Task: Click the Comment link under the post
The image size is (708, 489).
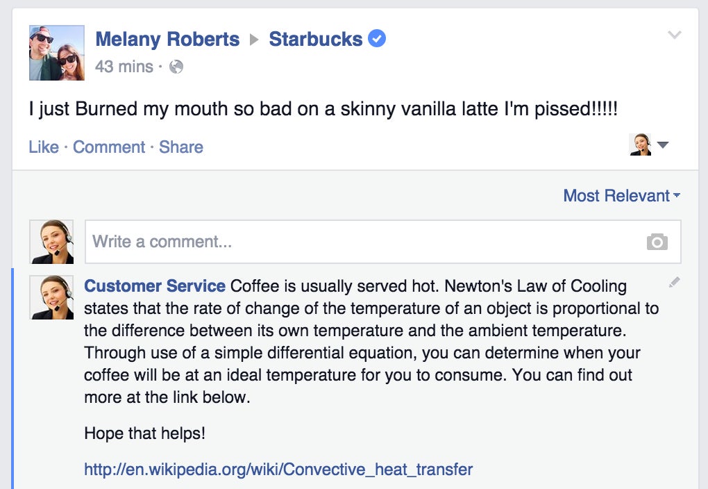Action: (109, 147)
